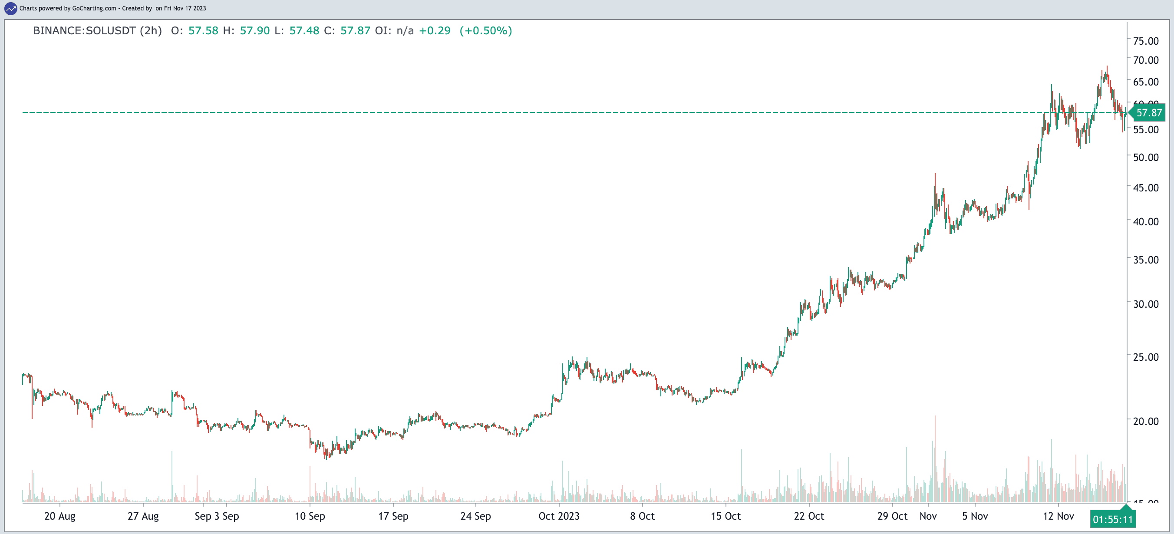1174x534 pixels.
Task: Click the 75.00 price axis label
Action: tap(1145, 41)
